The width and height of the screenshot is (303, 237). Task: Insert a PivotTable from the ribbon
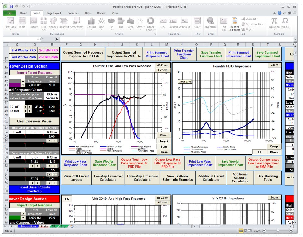11,23
